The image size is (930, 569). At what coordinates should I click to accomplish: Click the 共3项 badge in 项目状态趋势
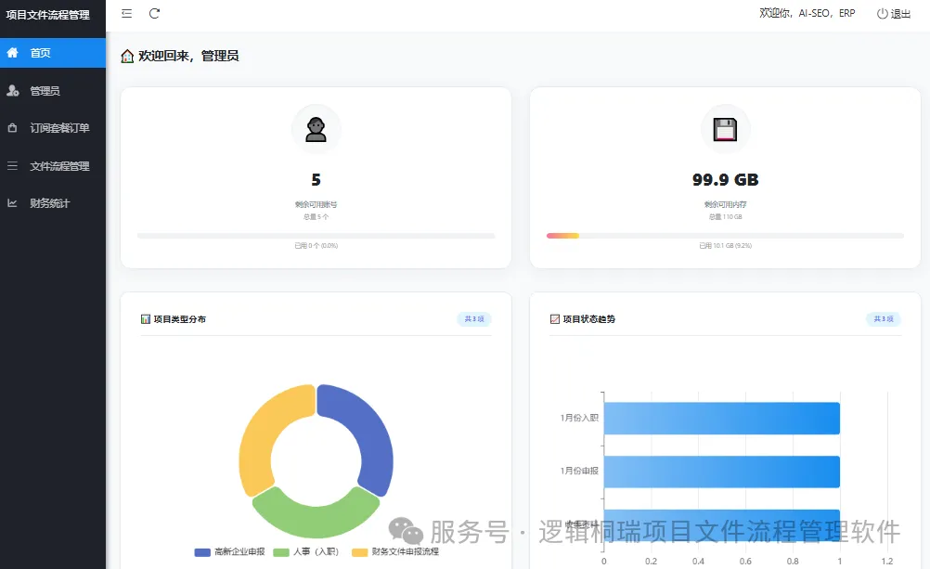pos(884,319)
